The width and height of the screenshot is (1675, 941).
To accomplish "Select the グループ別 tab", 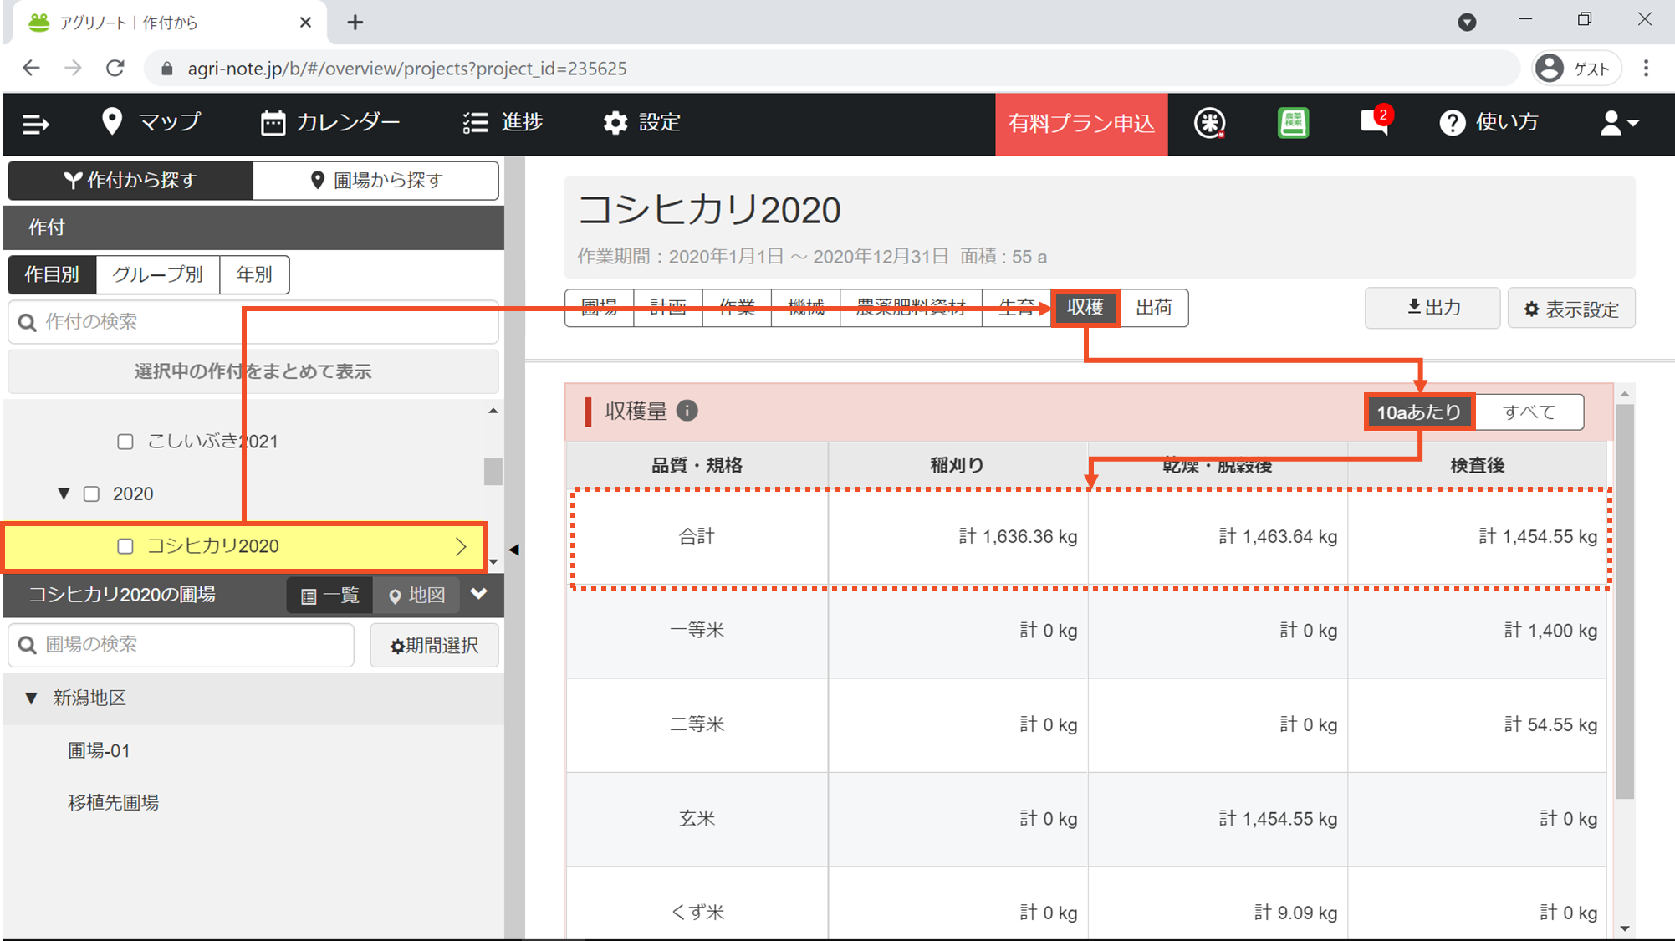I will pos(157,274).
